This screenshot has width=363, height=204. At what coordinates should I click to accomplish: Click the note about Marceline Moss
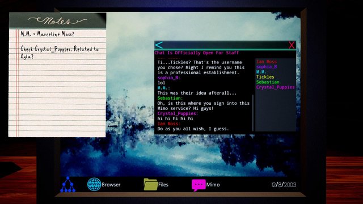click(x=47, y=34)
